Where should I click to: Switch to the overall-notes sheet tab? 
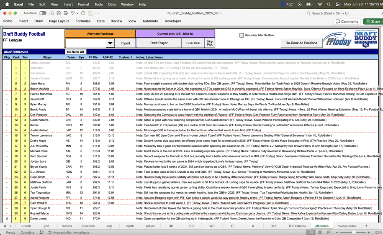tap(347, 226)
